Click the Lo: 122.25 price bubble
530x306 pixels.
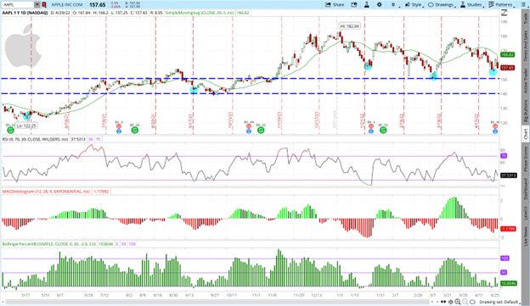26,125
